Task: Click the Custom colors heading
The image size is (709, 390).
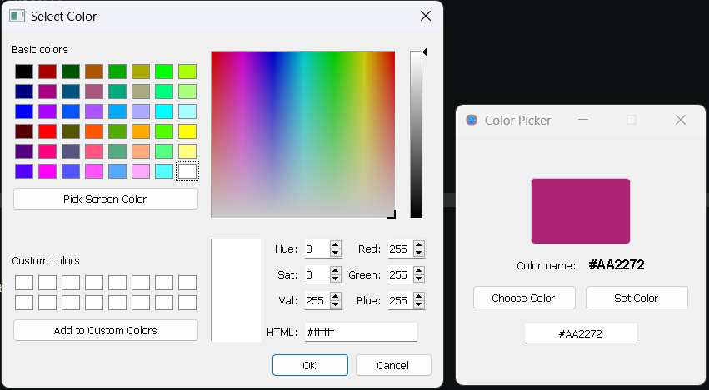Action: tap(46, 261)
